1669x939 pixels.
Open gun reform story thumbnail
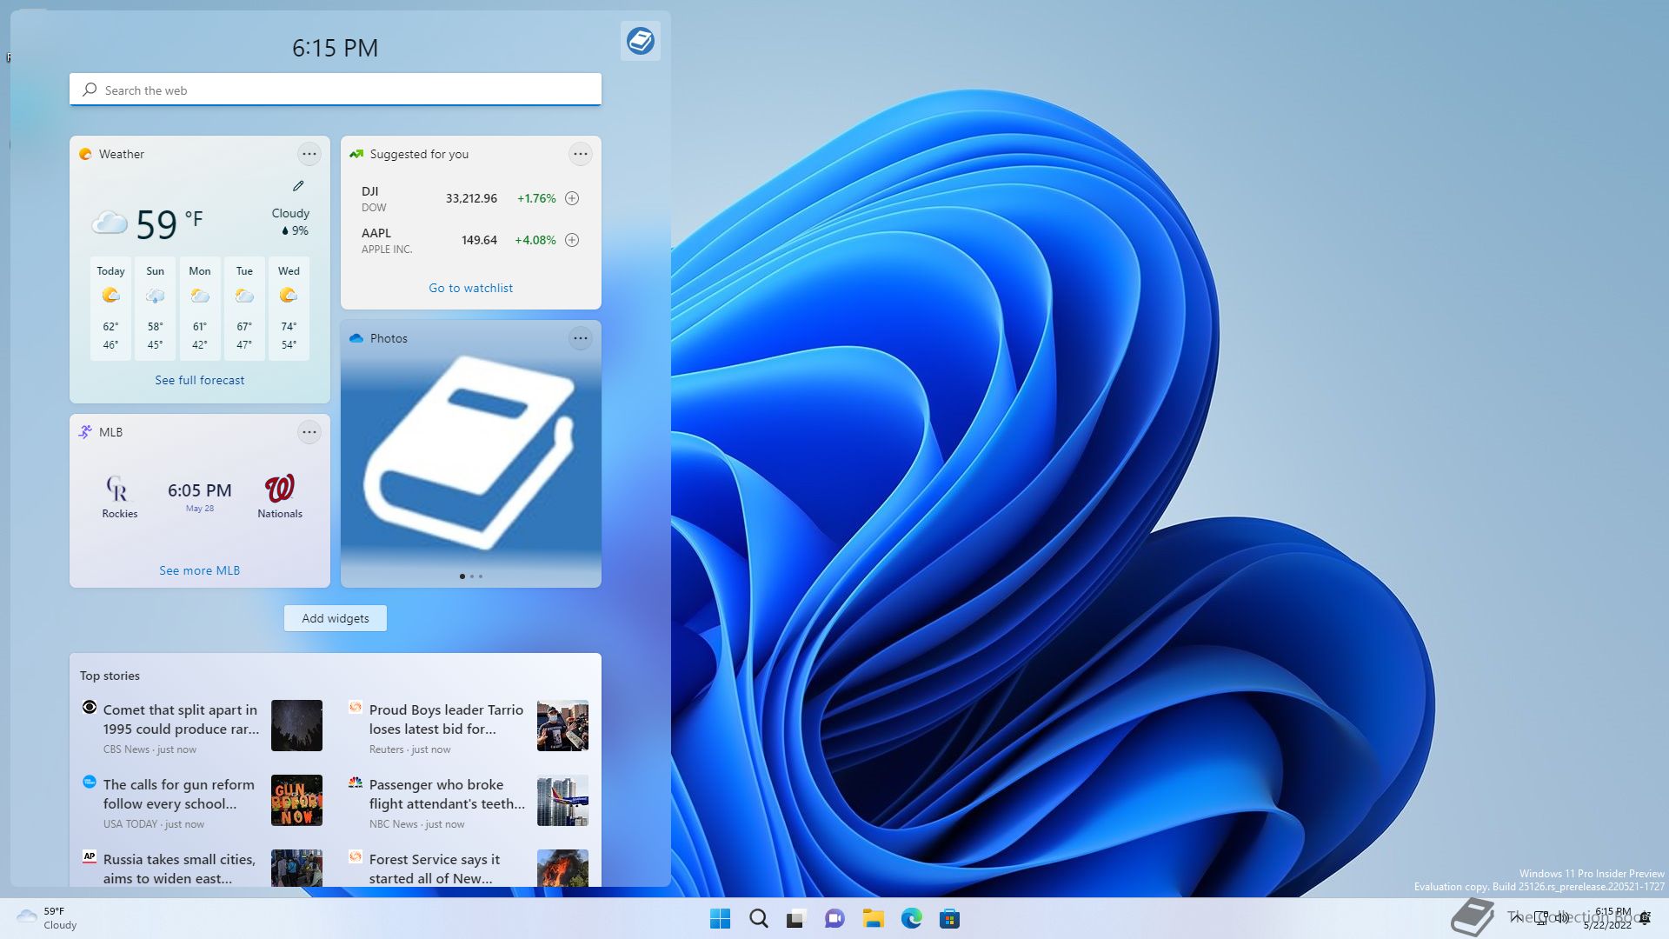(296, 800)
